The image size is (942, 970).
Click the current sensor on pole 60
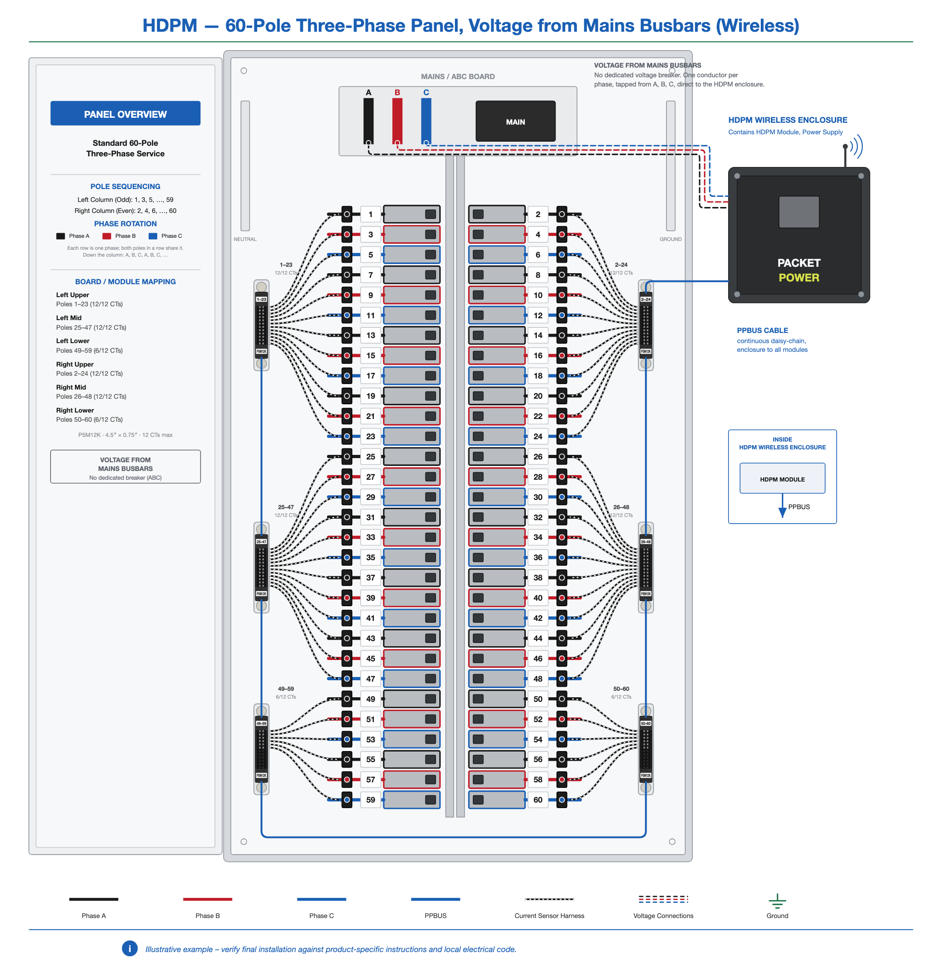[x=561, y=799]
